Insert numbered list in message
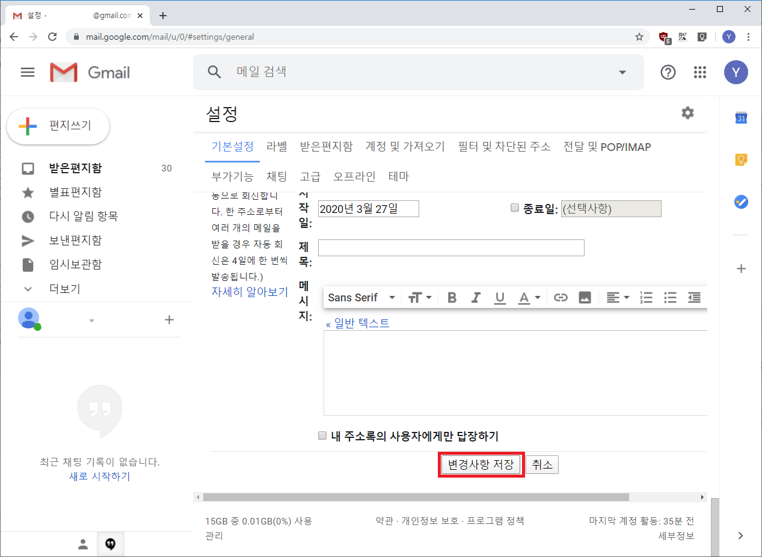 point(647,297)
